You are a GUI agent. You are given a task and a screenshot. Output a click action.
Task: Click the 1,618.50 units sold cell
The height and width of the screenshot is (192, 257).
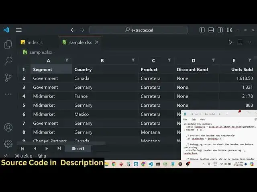pos(237,78)
